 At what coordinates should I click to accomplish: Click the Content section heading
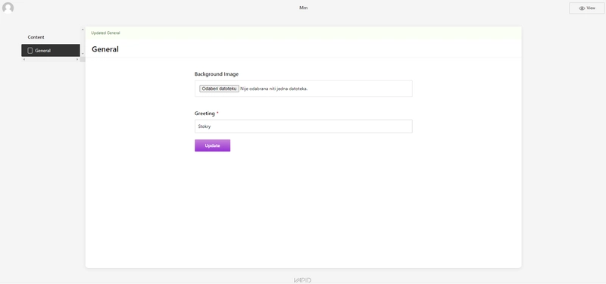point(36,37)
